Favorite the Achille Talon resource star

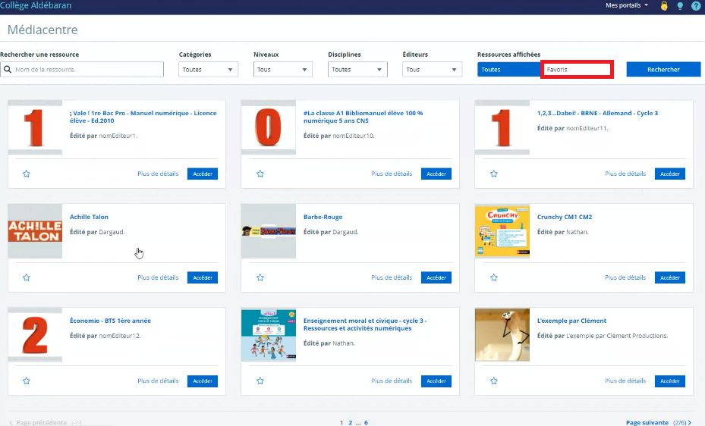coord(27,277)
